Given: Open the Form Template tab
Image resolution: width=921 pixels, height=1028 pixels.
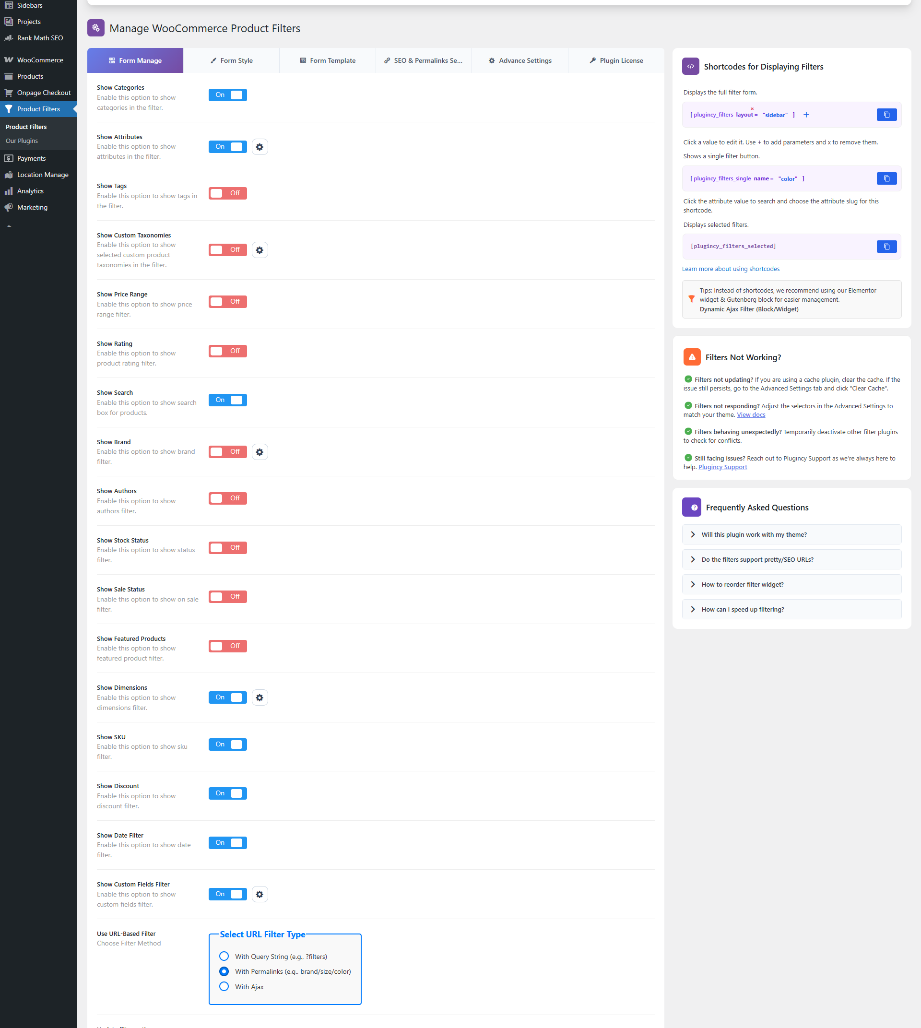Looking at the screenshot, I should [328, 60].
